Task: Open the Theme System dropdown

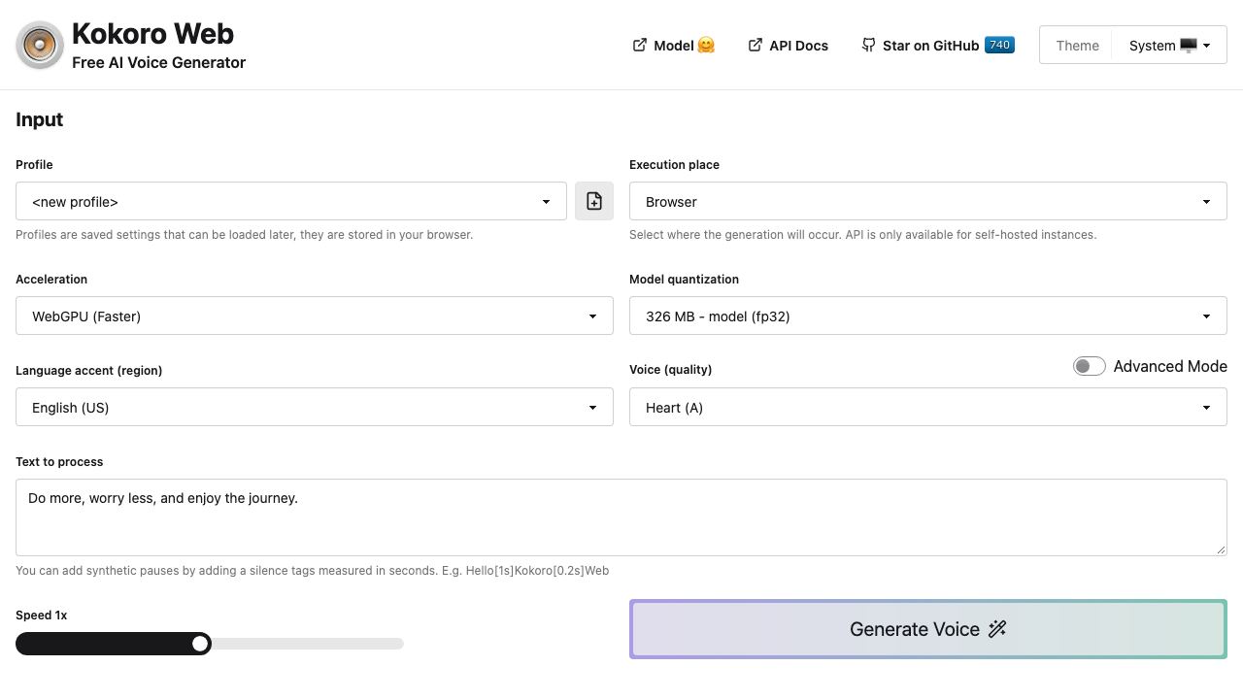Action: [x=1169, y=45]
